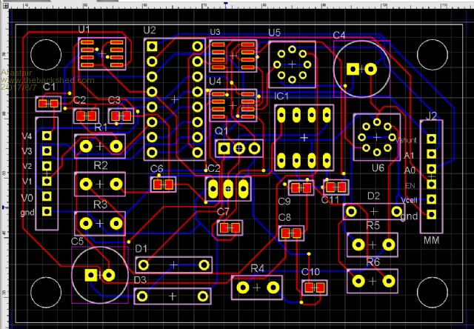Click resistor R6 footprint
Screen dimensions: 474x329
(373, 280)
